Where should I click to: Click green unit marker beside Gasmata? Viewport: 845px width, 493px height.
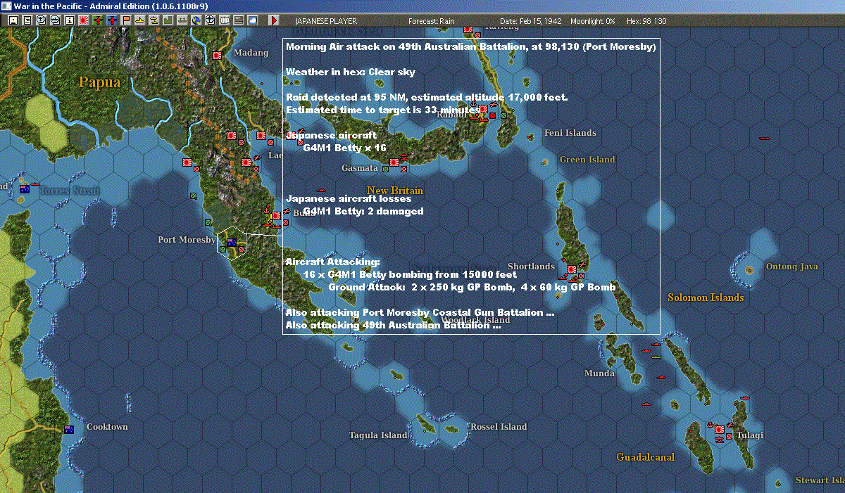[x=384, y=168]
